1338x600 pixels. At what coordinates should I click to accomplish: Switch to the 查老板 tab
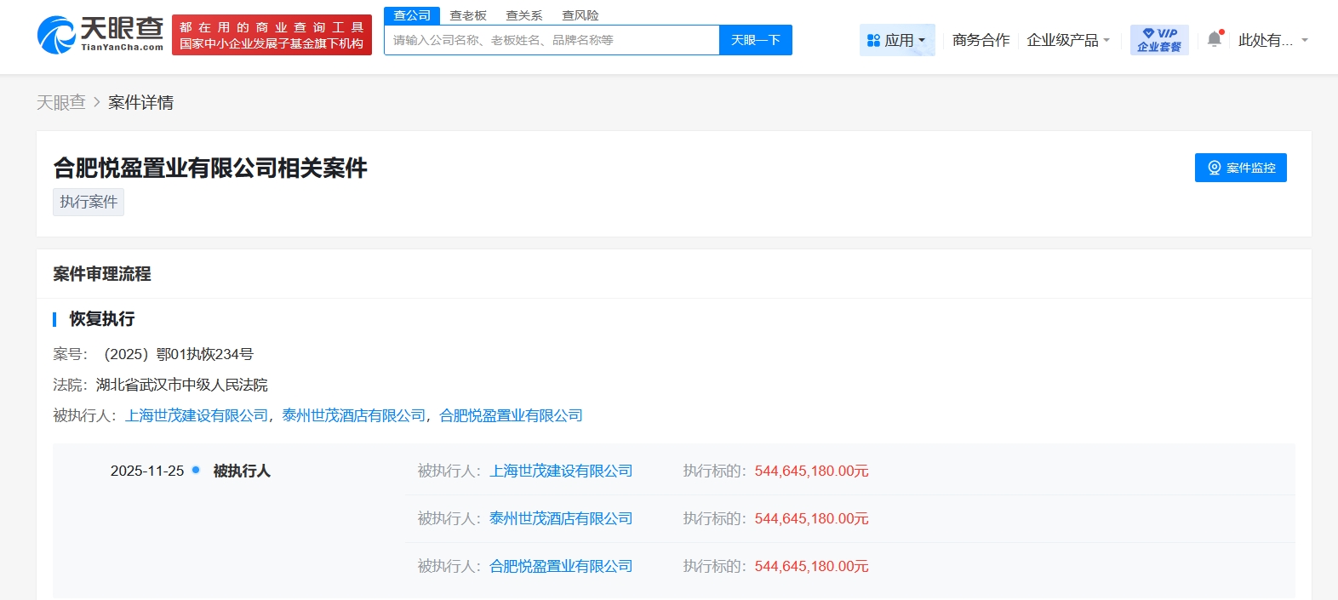click(x=468, y=15)
